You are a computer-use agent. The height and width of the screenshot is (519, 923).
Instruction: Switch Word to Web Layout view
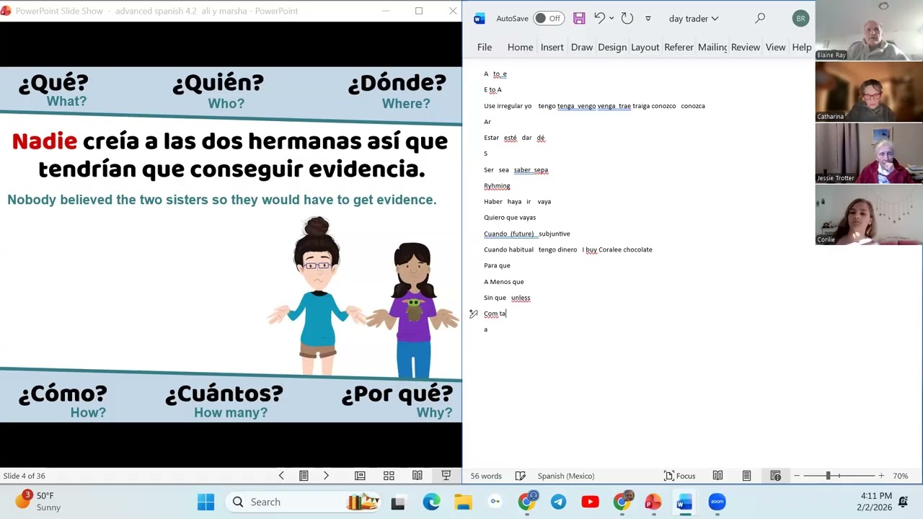775,476
